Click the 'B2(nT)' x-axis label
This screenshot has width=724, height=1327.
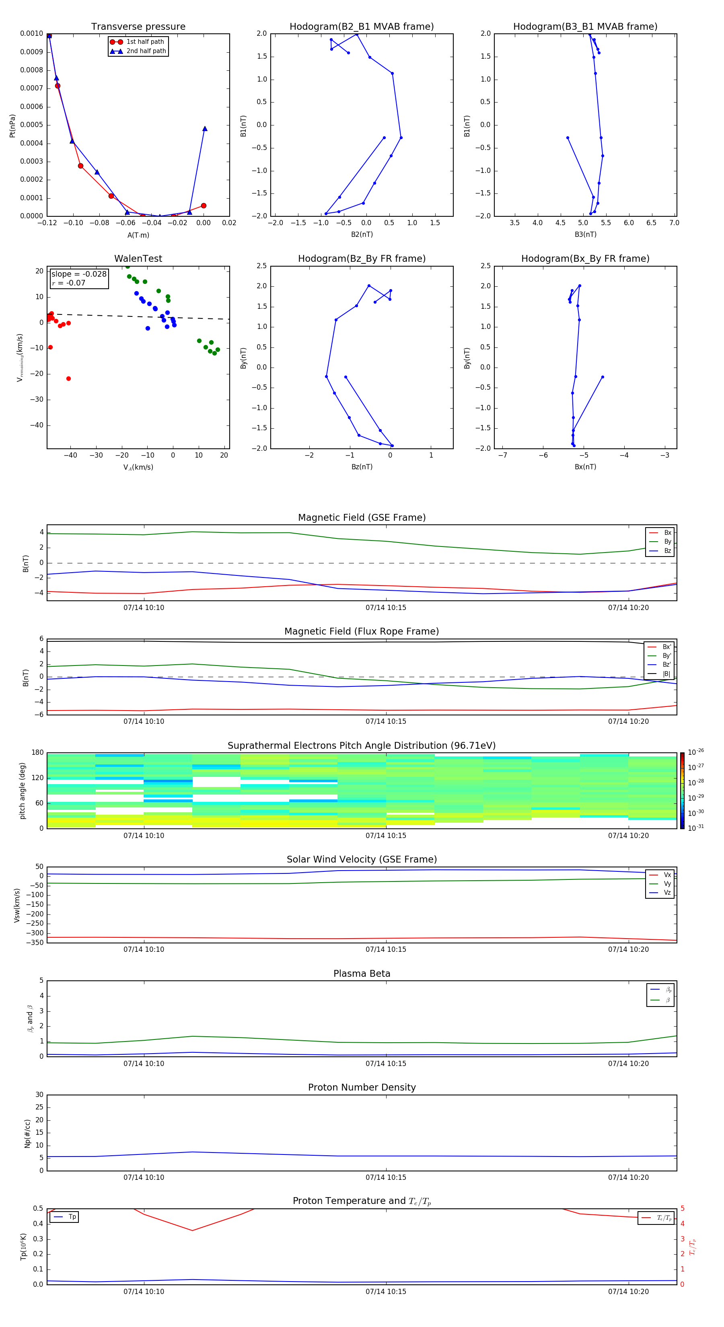tap(362, 234)
